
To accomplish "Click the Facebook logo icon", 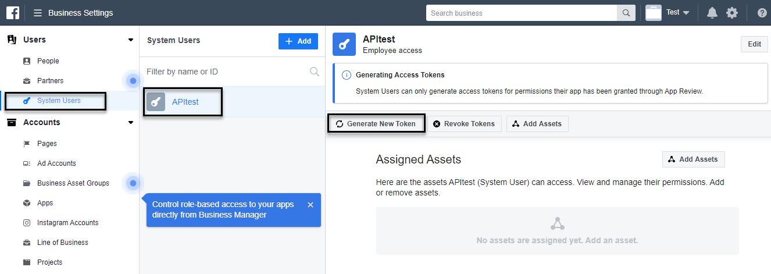I will pyautogui.click(x=13, y=12).
